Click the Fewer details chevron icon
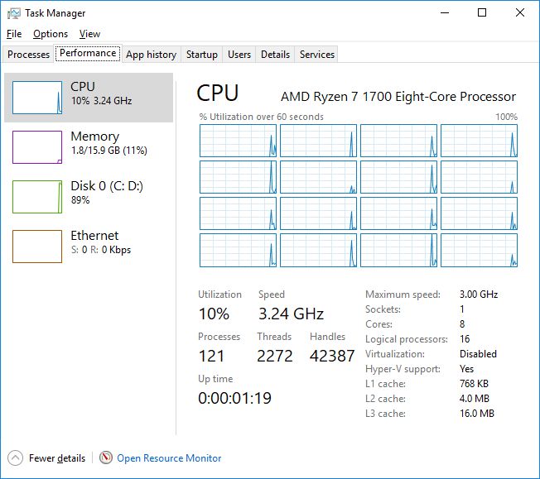 point(15,458)
